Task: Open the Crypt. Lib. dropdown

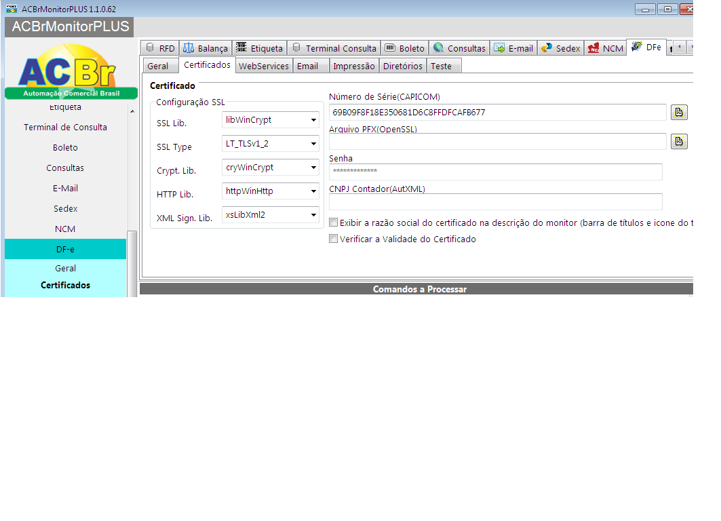Action: 271,168
